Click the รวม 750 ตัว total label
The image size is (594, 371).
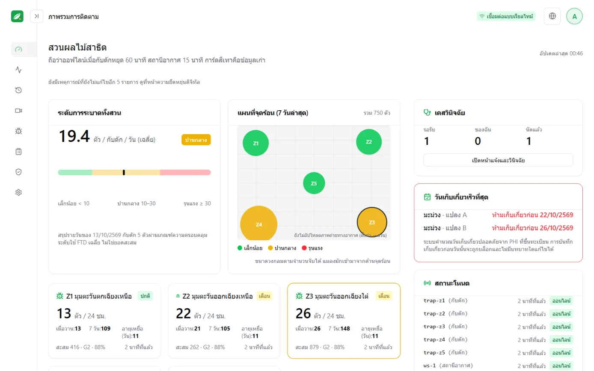click(x=377, y=113)
